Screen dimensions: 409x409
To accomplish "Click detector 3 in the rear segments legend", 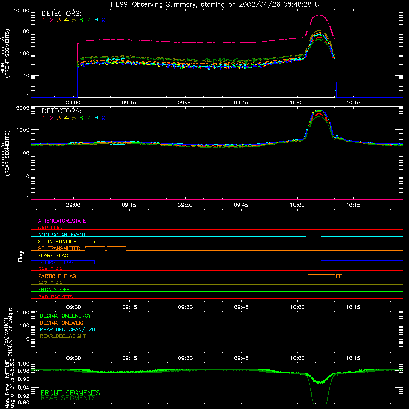I will tap(59, 118).
